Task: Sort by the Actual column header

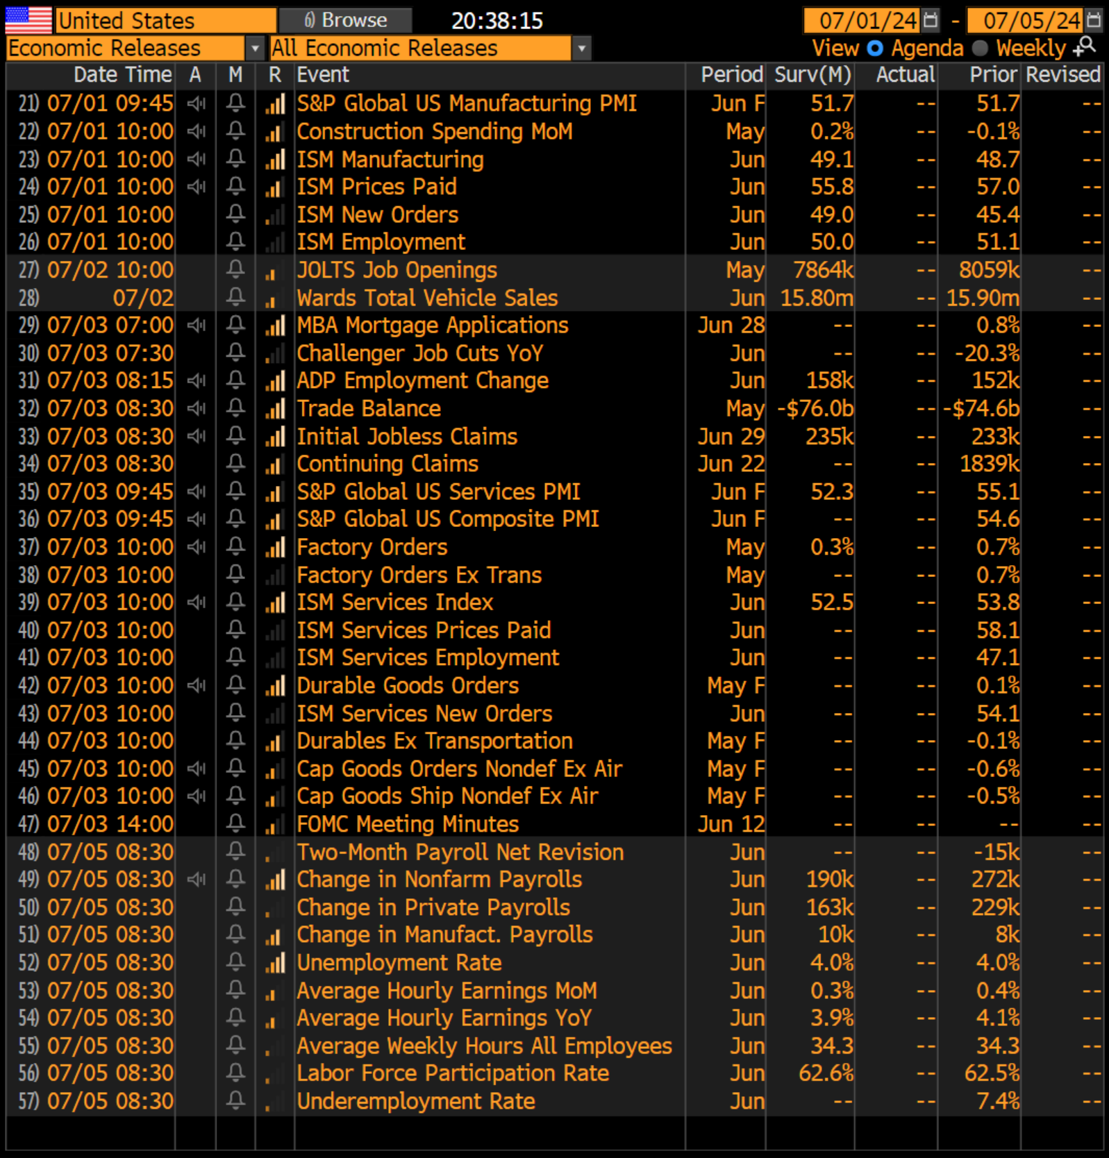Action: [906, 74]
